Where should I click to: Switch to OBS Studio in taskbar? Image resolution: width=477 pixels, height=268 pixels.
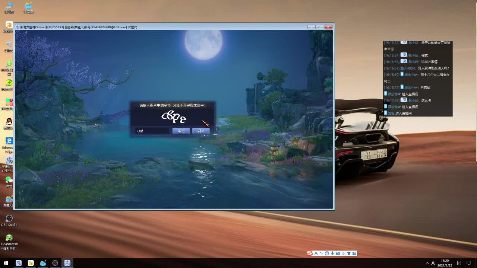pyautogui.click(x=55, y=263)
